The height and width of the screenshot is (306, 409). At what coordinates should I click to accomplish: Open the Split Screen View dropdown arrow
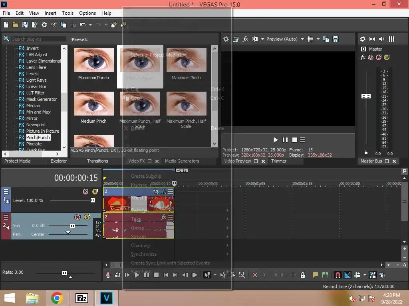[x=262, y=39]
